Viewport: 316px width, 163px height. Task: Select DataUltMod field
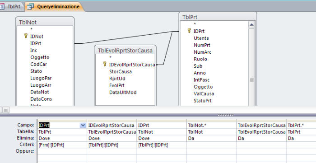123,92
